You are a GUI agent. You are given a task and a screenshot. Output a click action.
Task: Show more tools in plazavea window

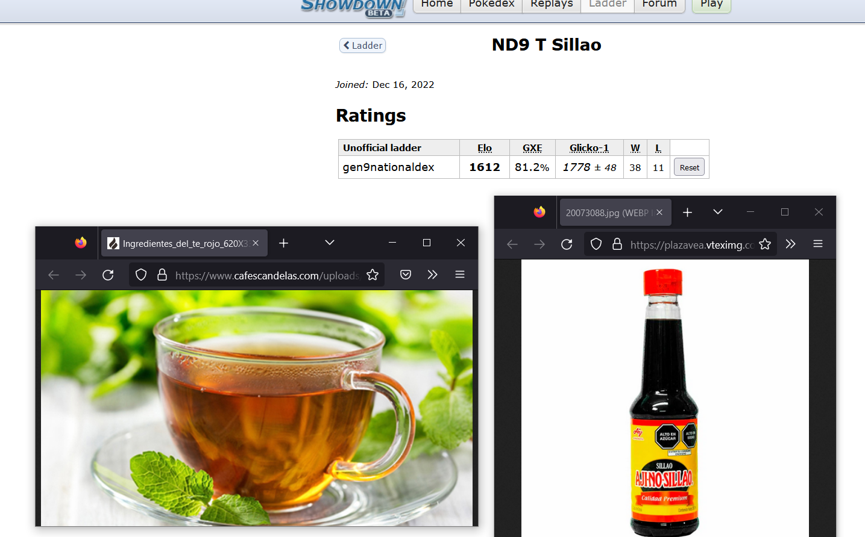click(791, 244)
